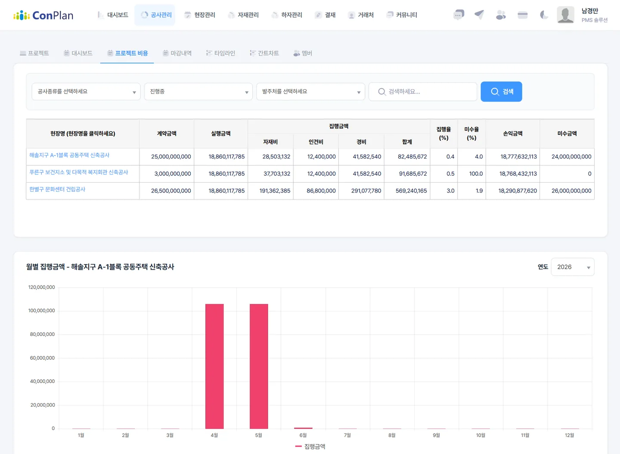Open the 하자관리 menu
Image resolution: width=620 pixels, height=454 pixels.
point(287,15)
